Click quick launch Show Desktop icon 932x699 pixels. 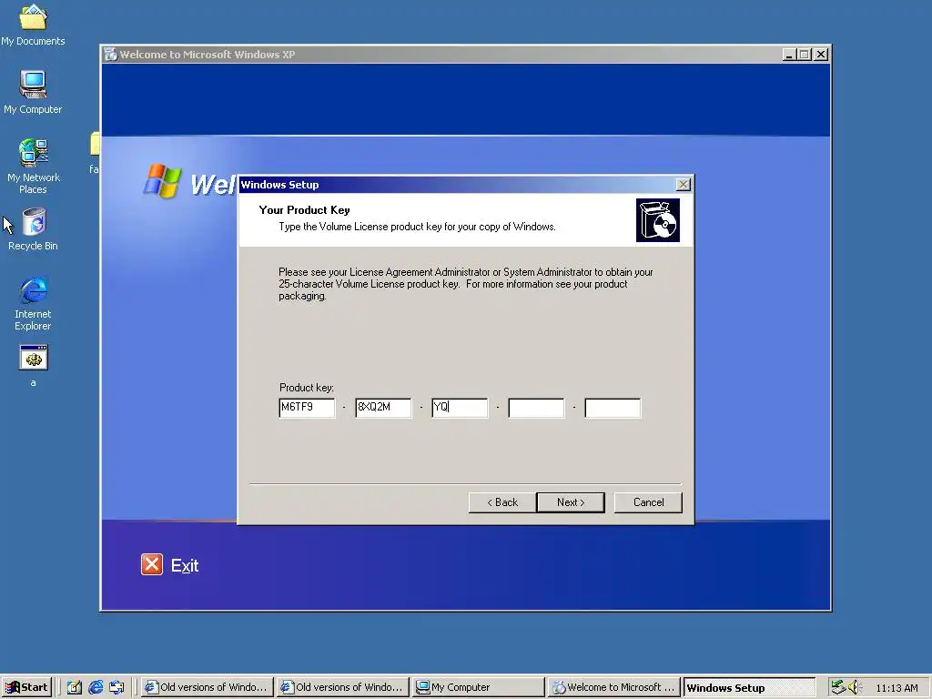(x=75, y=687)
